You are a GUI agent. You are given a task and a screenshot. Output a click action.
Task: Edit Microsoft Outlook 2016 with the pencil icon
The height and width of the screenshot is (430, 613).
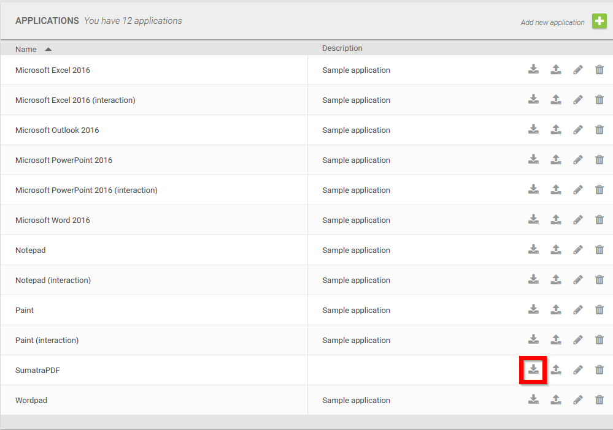point(578,129)
